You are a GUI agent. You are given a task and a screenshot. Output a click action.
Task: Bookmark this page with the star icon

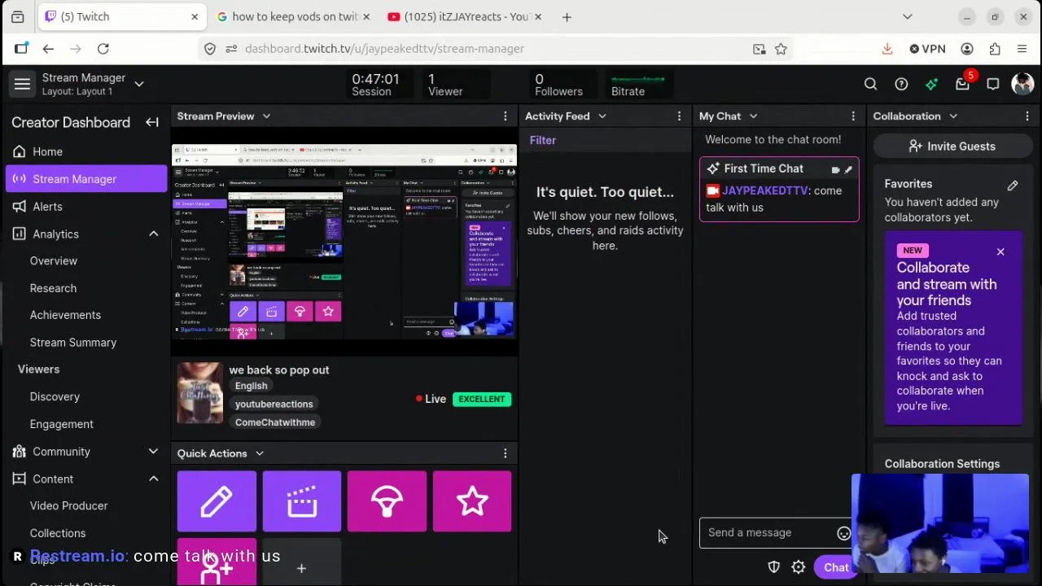tap(781, 49)
